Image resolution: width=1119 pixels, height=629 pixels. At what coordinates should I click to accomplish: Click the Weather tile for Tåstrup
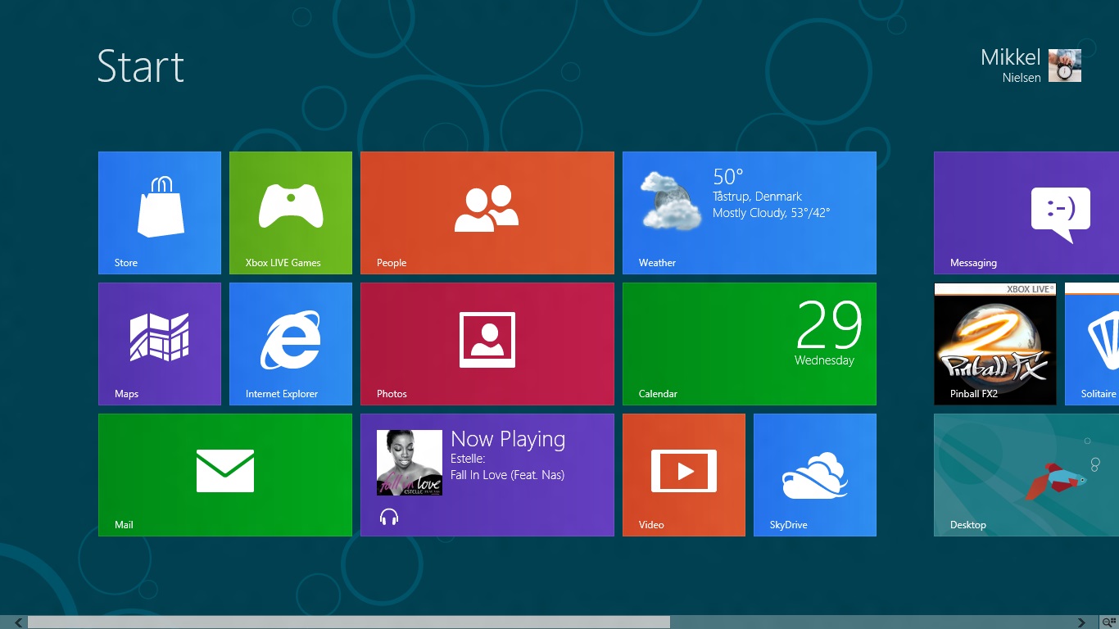[x=750, y=213]
